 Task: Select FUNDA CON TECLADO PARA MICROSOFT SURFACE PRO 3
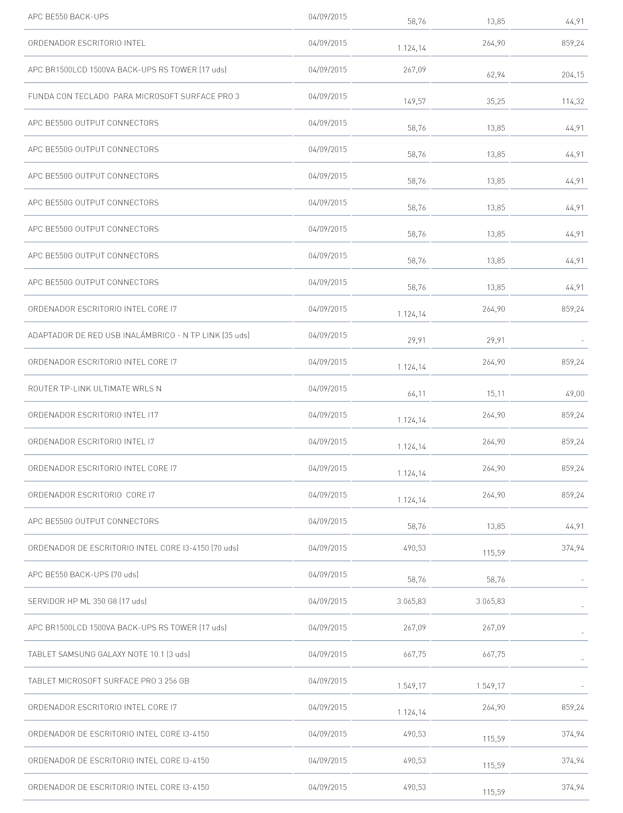(x=134, y=96)
